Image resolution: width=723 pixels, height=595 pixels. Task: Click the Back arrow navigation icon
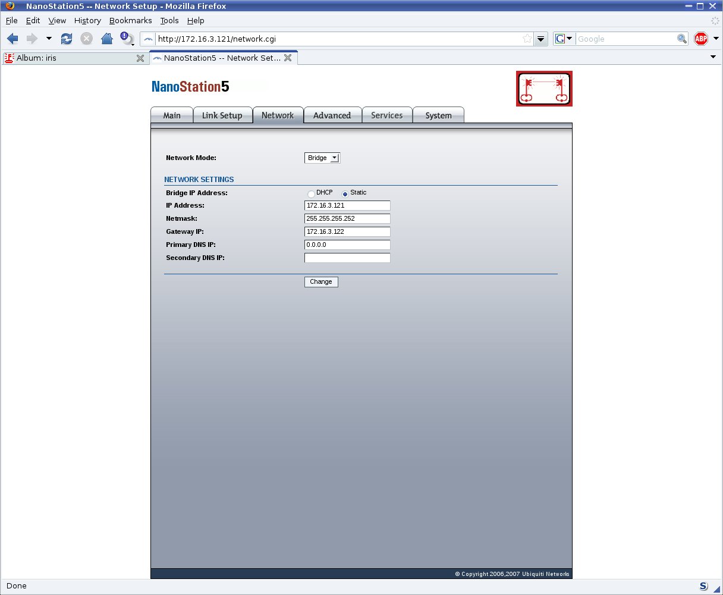[12, 39]
